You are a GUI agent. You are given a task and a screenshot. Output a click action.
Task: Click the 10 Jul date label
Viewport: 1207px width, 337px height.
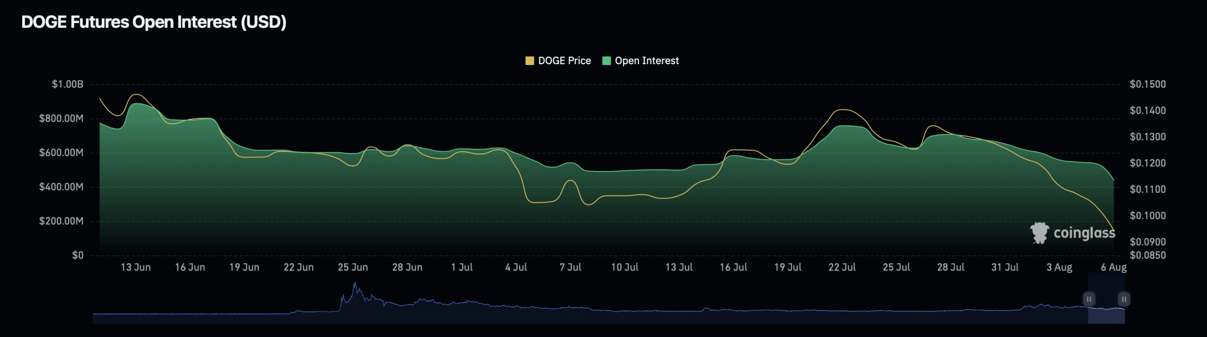point(625,267)
